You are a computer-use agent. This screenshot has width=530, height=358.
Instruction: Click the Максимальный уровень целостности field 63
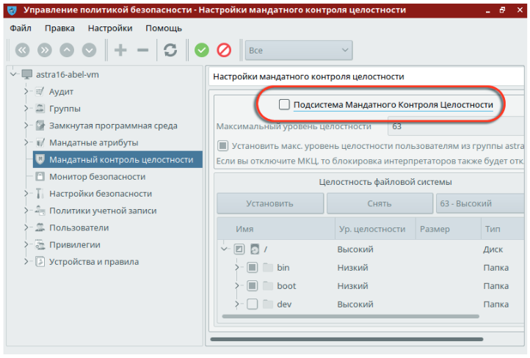457,126
